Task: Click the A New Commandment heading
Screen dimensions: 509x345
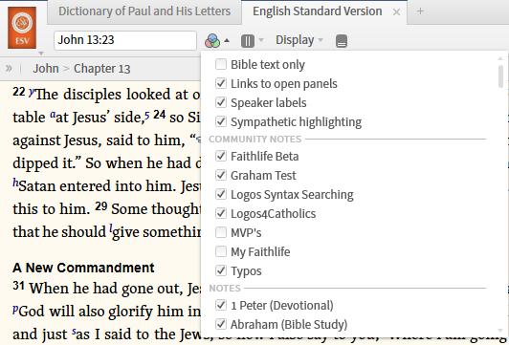Action: coord(83,268)
